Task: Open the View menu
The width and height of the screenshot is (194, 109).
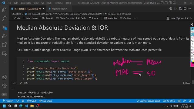Action: 36,3
